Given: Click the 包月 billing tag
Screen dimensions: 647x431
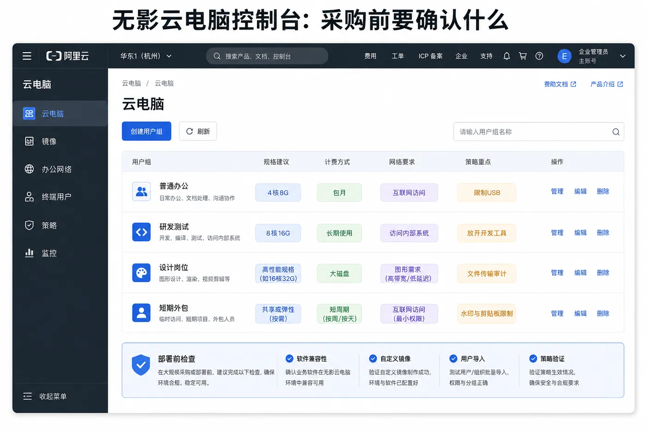Looking at the screenshot, I should [x=339, y=193].
